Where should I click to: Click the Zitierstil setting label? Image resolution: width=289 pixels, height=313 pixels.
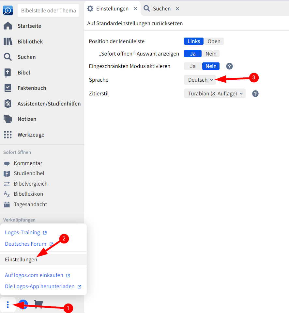coord(99,94)
